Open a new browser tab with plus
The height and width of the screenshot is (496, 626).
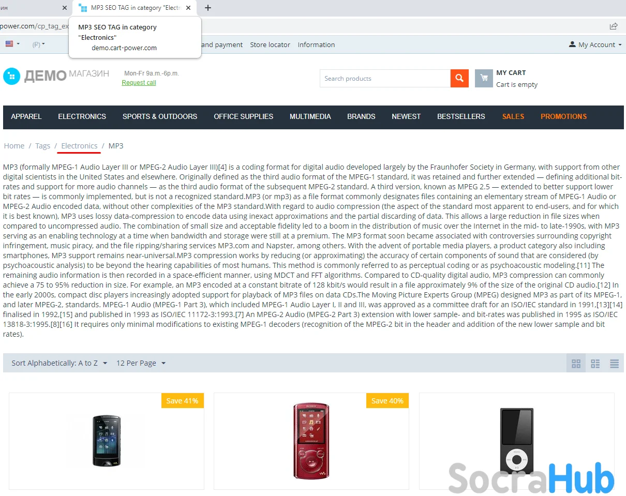point(208,8)
